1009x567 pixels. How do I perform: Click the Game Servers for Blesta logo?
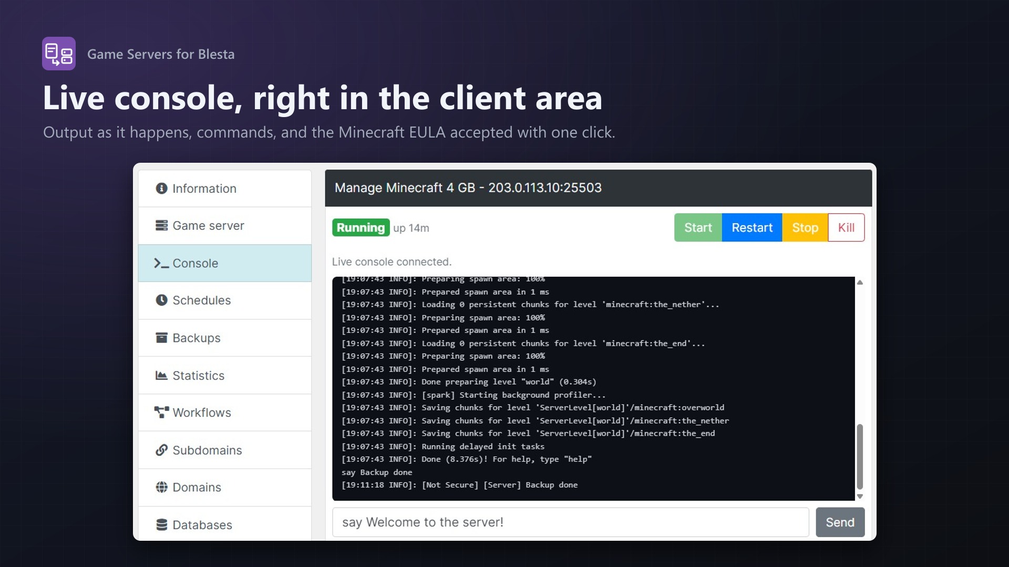pos(59,54)
